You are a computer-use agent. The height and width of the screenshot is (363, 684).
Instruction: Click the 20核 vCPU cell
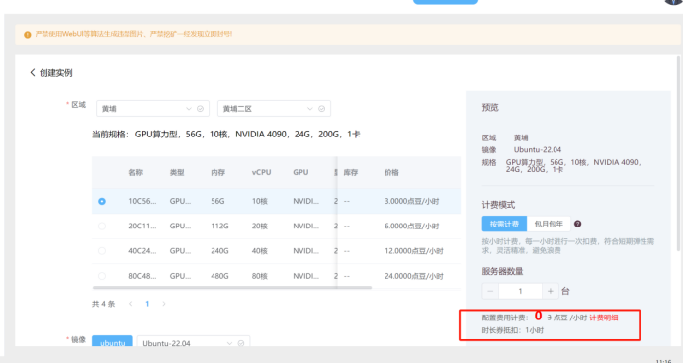(x=260, y=226)
